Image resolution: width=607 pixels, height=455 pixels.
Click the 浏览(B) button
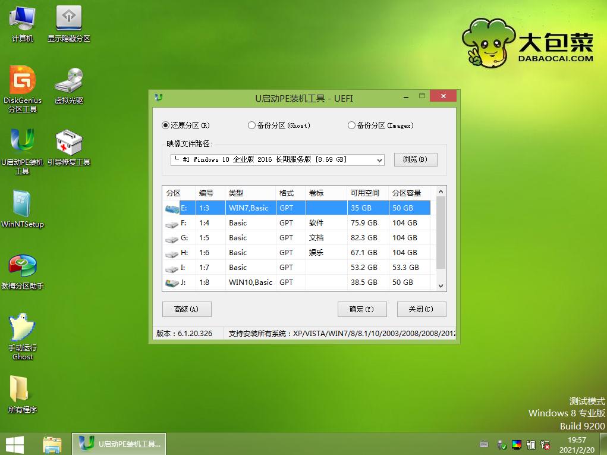(416, 159)
